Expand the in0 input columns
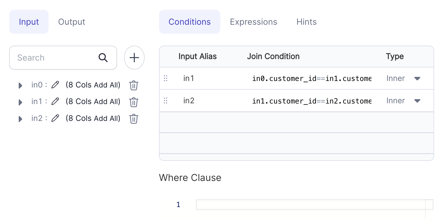This screenshot has height=219, width=439. [20, 86]
